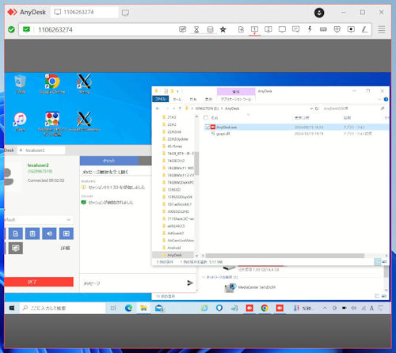The image size is (396, 353).
Task: Select the iTunes desktop icon
Action: [x=20, y=121]
